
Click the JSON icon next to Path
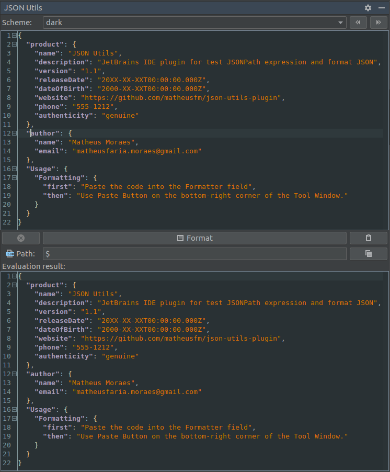tap(9, 254)
